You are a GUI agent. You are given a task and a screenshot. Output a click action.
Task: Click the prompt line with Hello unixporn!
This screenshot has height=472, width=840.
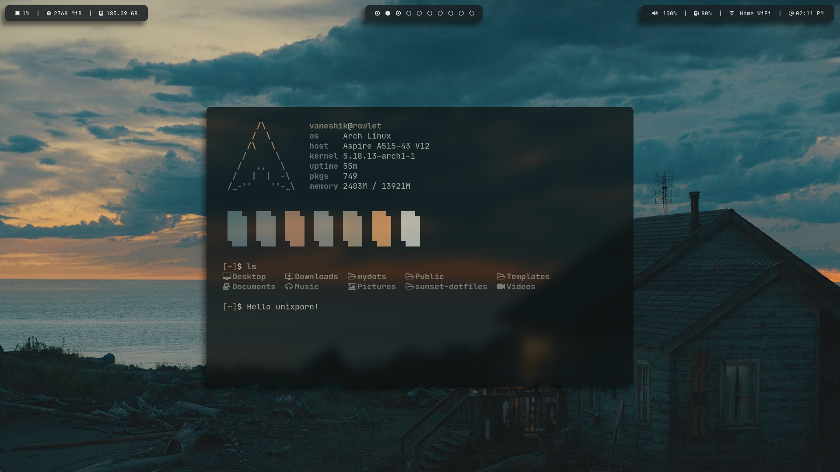pos(282,307)
